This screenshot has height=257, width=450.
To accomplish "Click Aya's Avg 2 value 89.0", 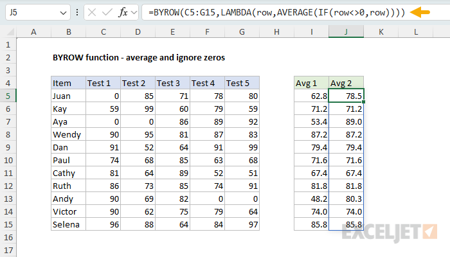I will 346,122.
